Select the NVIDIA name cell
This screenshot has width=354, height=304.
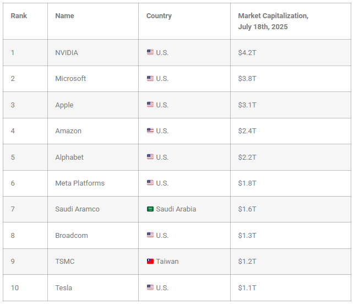(93, 53)
